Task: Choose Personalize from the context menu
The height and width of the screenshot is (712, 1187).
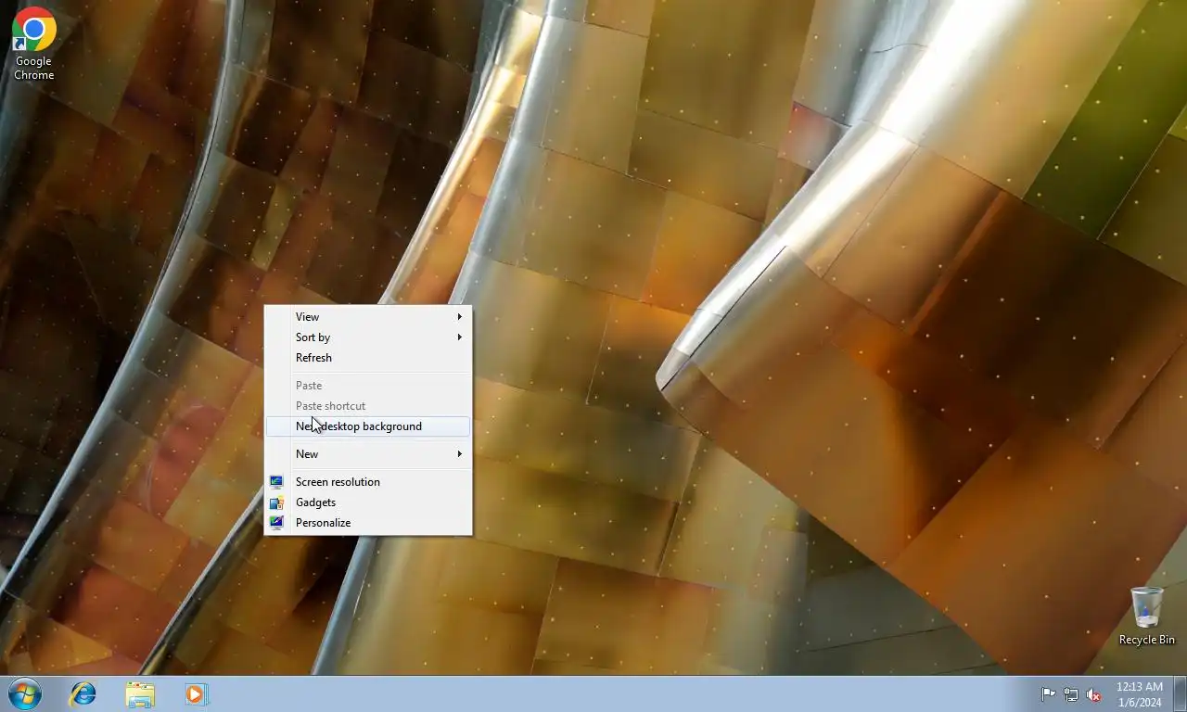Action: (x=368, y=523)
